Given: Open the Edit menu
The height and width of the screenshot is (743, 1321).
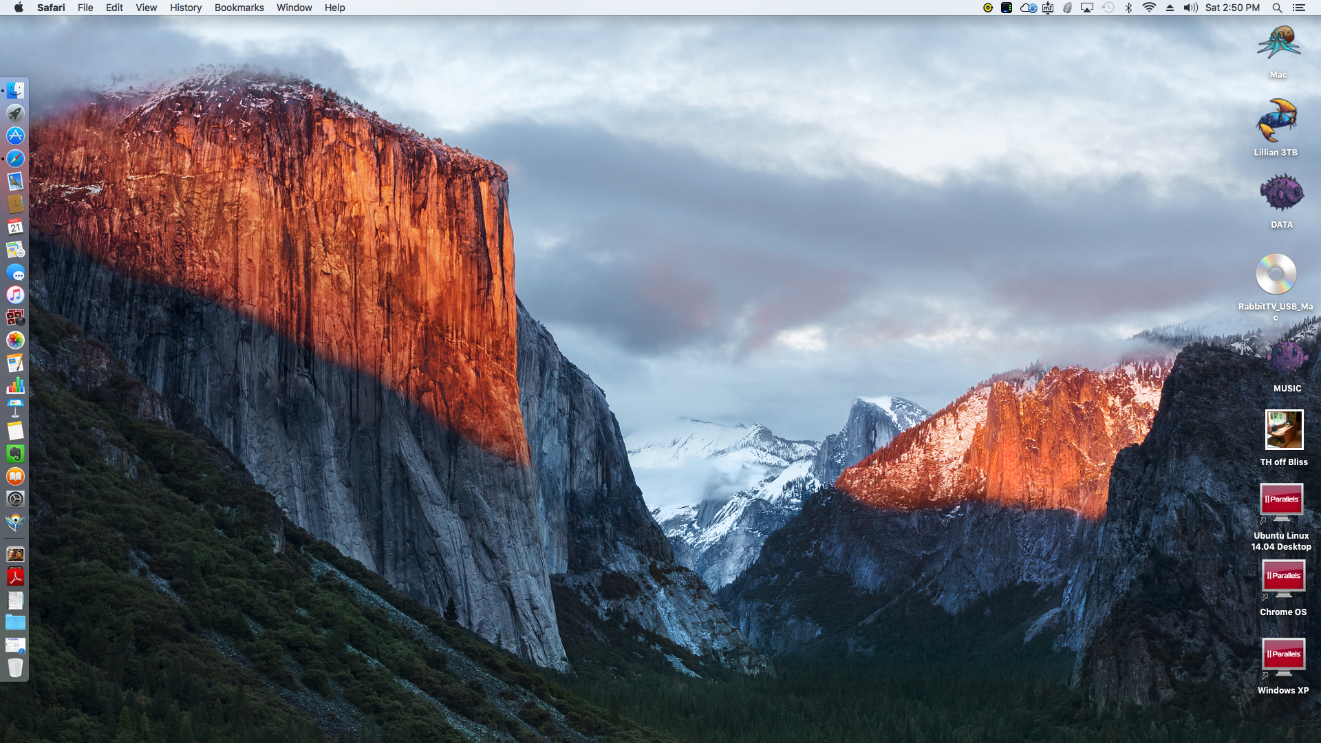Looking at the screenshot, I should 114,8.
